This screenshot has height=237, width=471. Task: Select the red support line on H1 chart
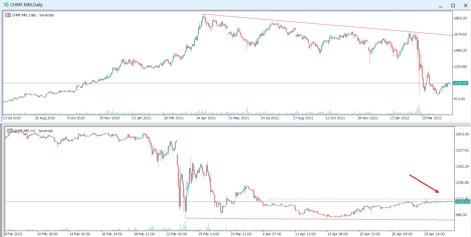320,219
